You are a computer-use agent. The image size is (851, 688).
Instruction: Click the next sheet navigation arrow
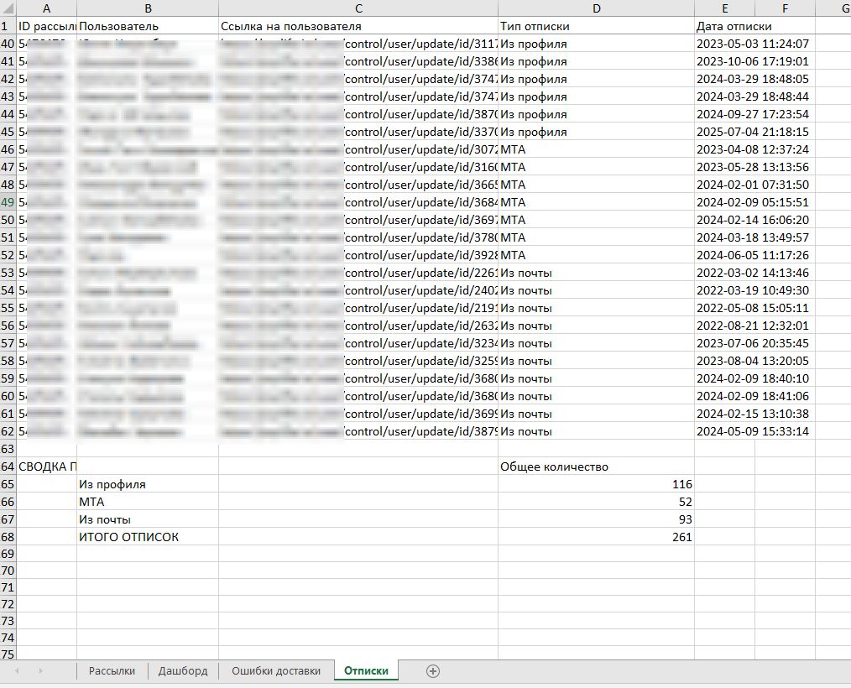pyautogui.click(x=39, y=670)
